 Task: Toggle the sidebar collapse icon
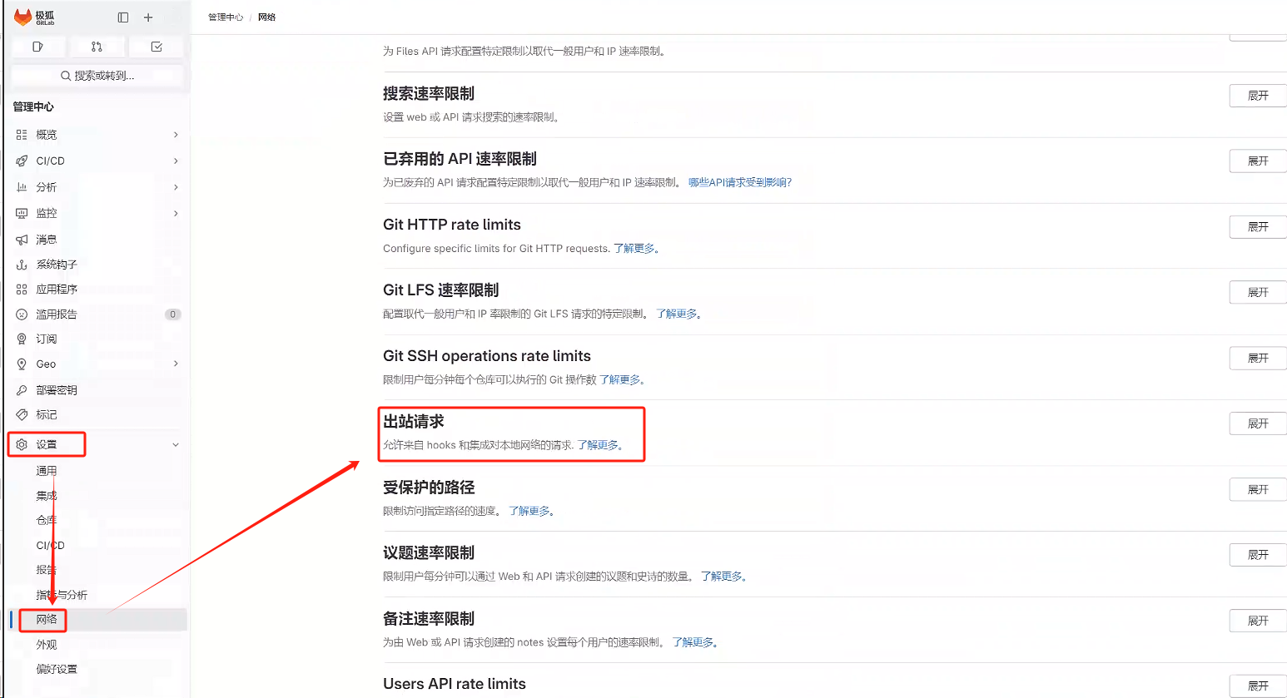click(123, 17)
